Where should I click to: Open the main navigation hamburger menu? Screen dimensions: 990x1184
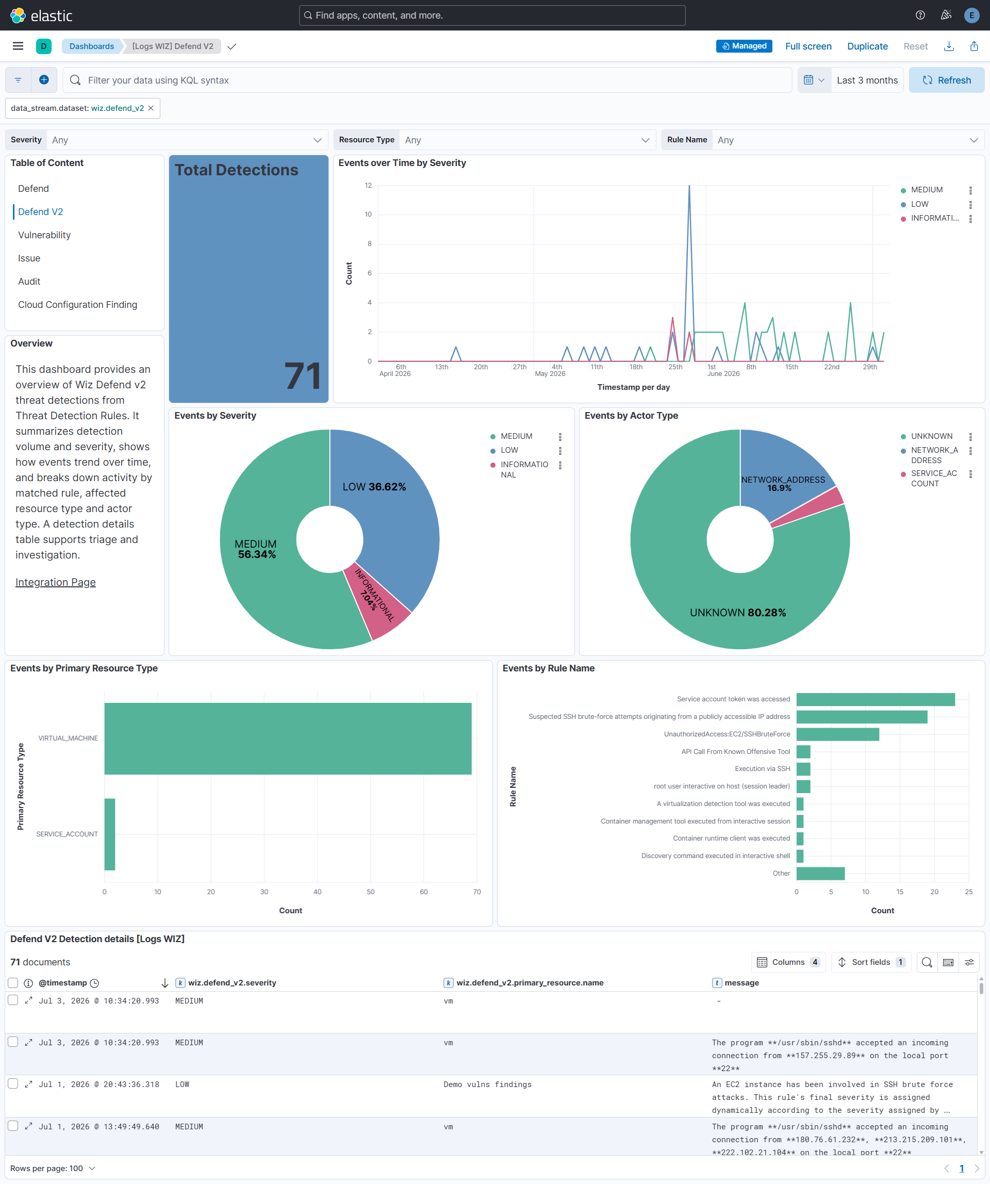click(18, 46)
